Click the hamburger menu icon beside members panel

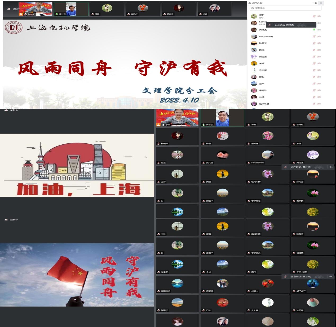coord(321,3)
